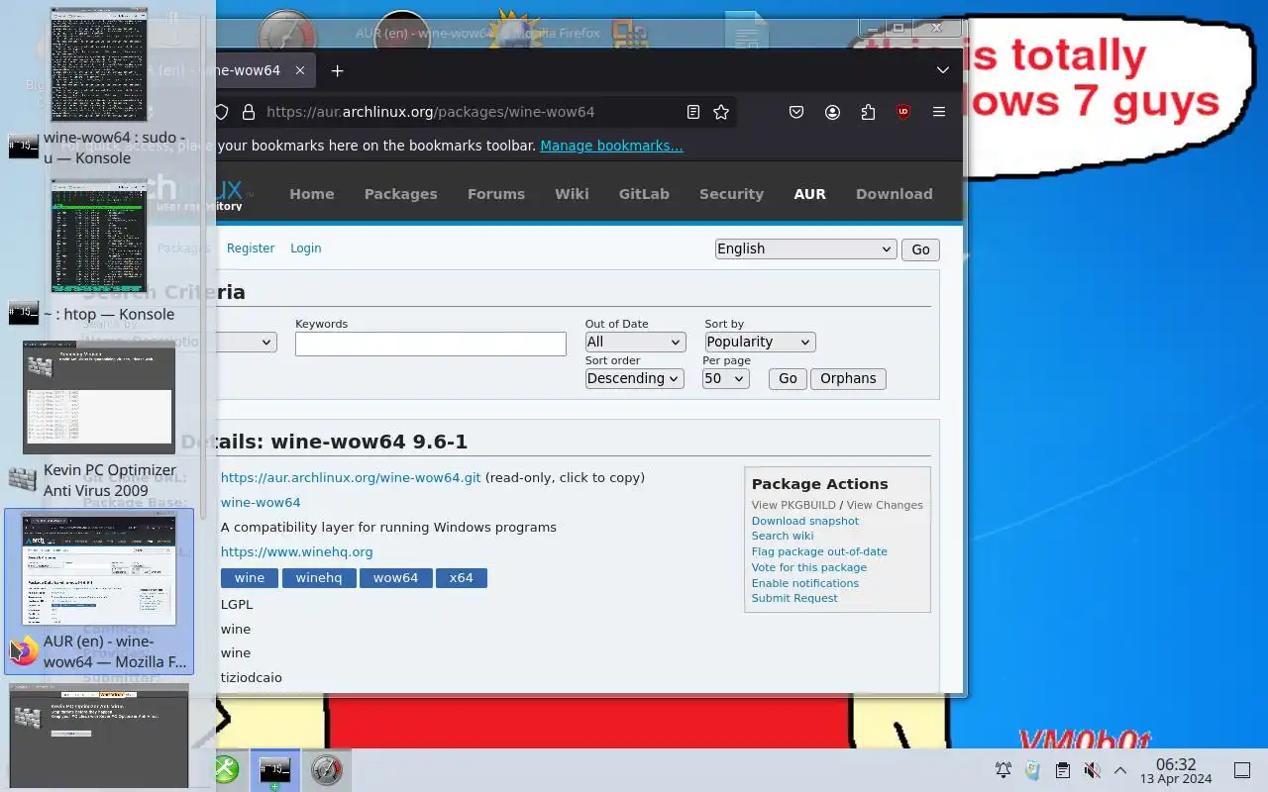
Task: Select the winehq keyword tag
Action: 319,577
